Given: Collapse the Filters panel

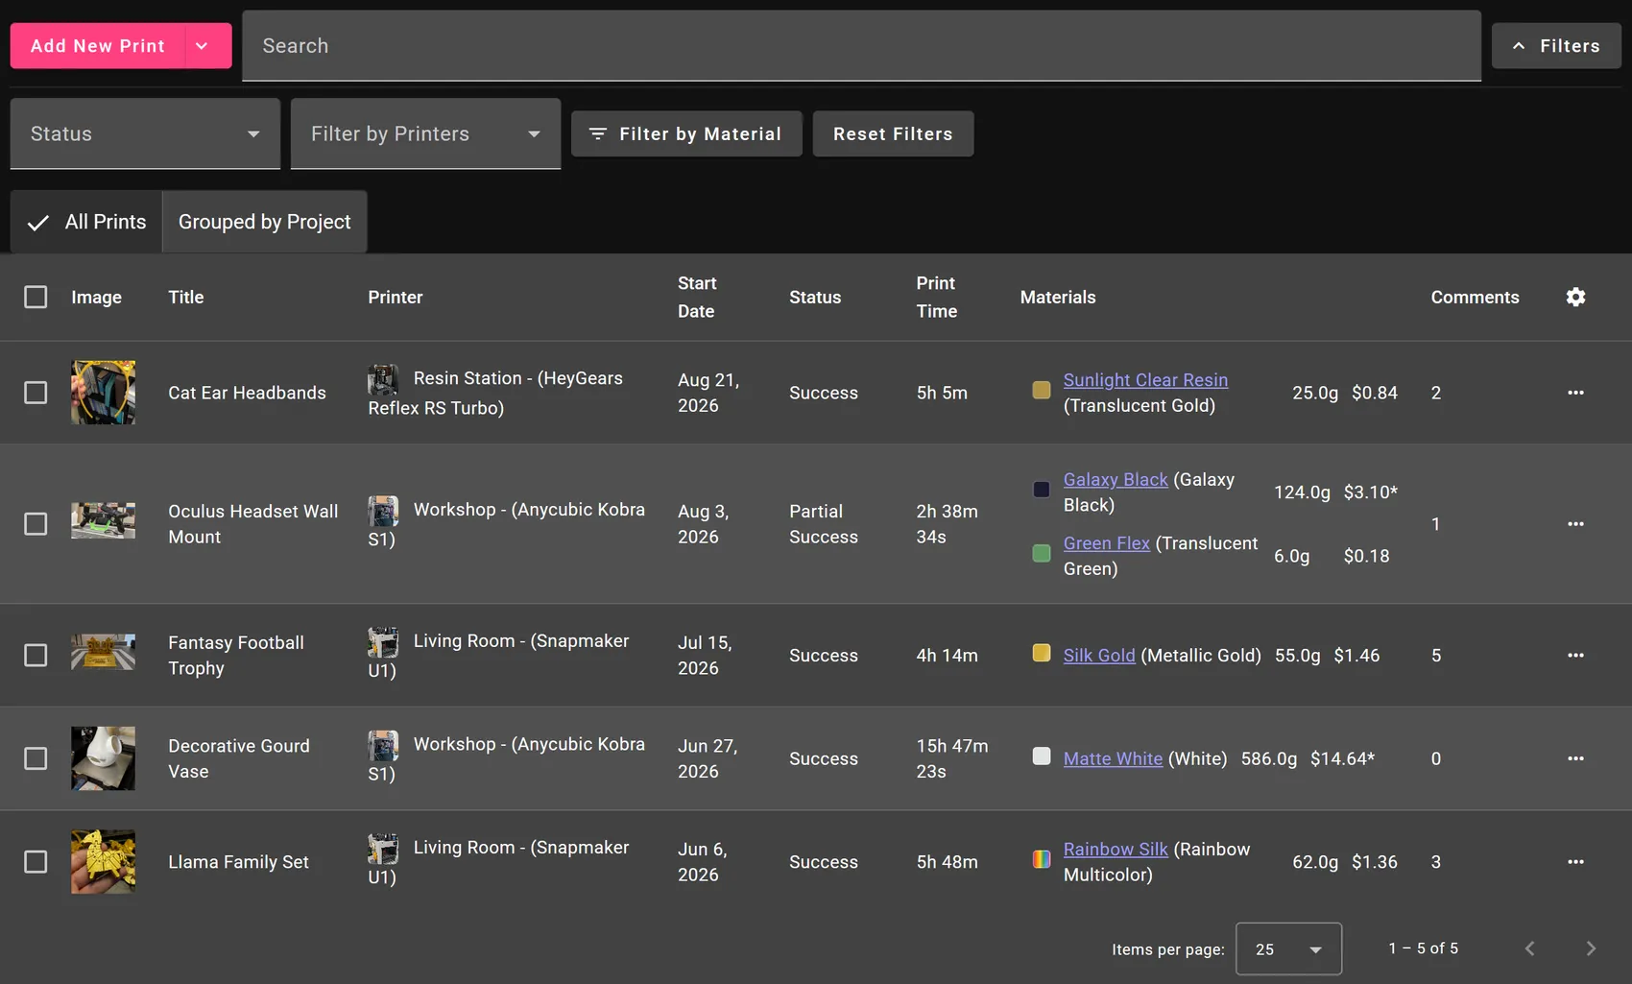Looking at the screenshot, I should click(x=1556, y=46).
